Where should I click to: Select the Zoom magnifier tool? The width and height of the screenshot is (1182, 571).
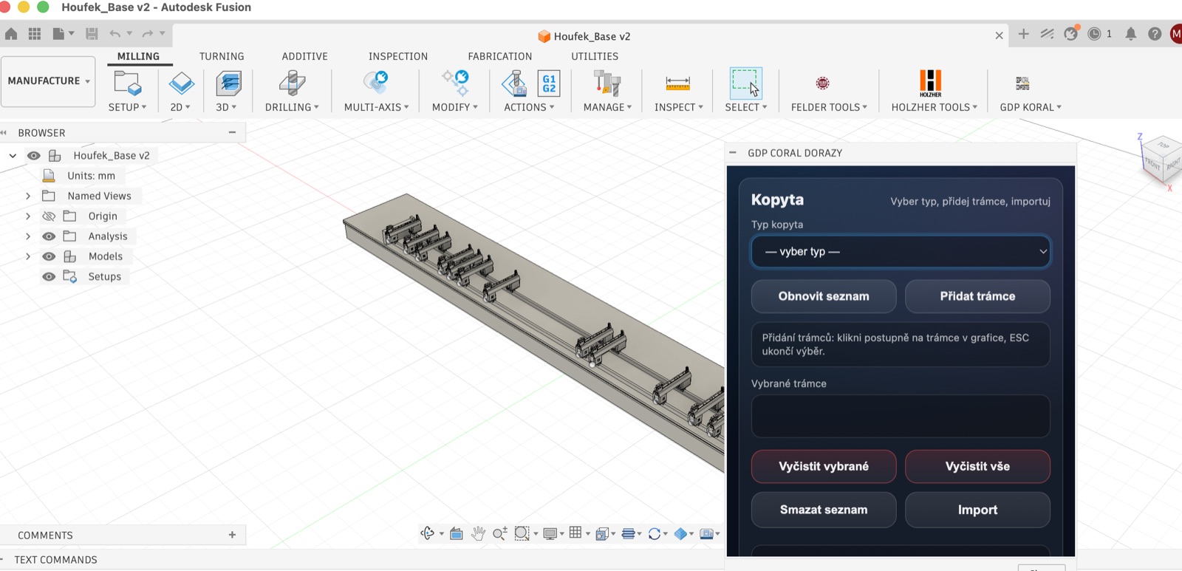pyautogui.click(x=500, y=533)
